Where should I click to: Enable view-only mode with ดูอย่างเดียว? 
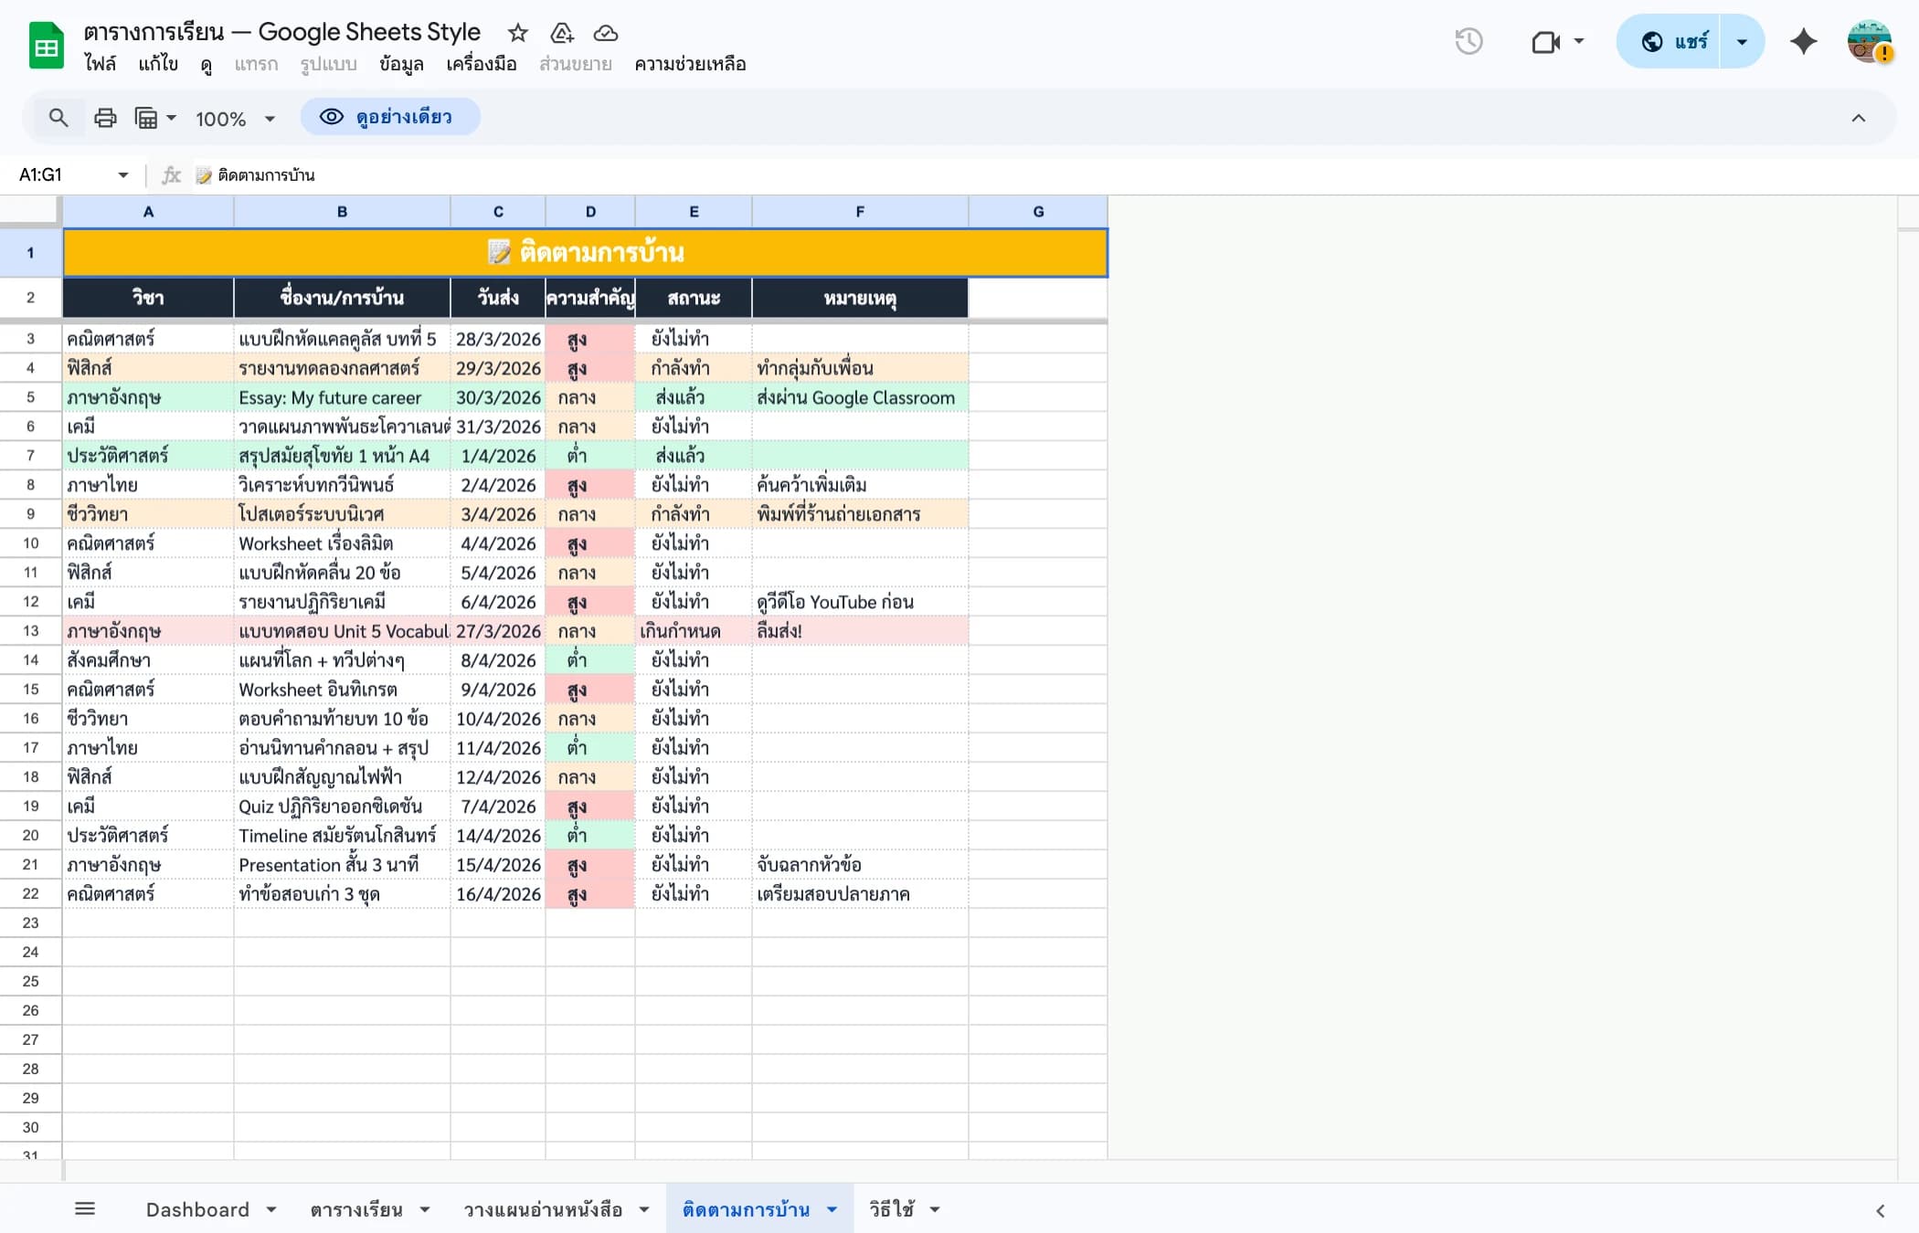[390, 117]
